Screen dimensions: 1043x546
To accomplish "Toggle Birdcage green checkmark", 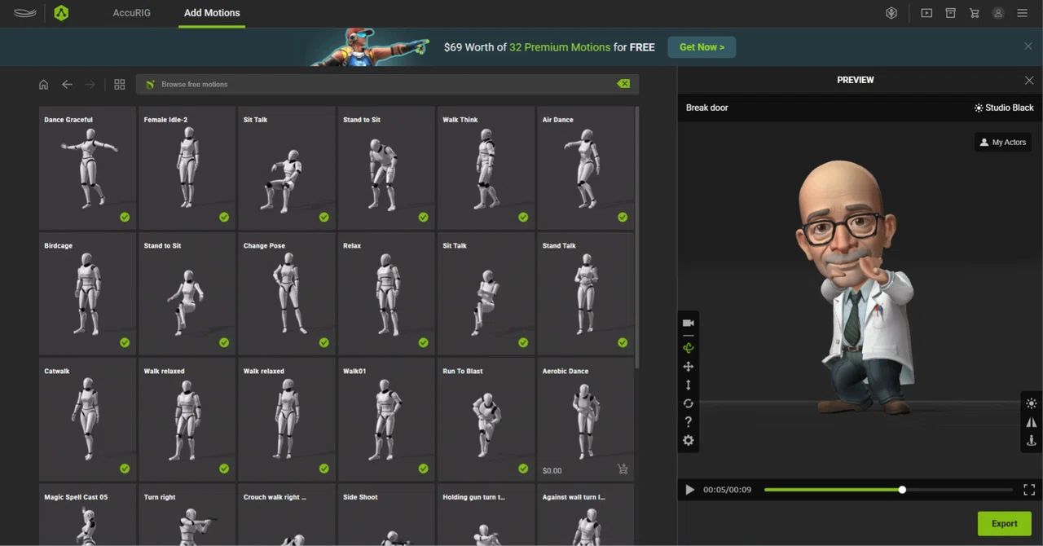I will [x=125, y=343].
